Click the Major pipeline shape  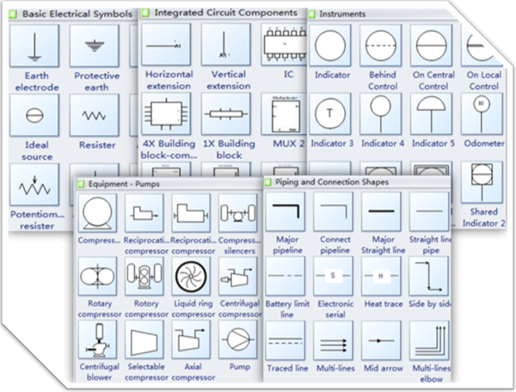[286, 211]
